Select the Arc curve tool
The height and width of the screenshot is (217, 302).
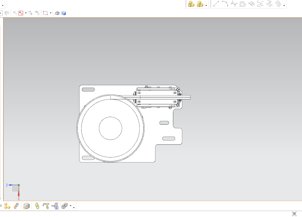pos(225,4)
